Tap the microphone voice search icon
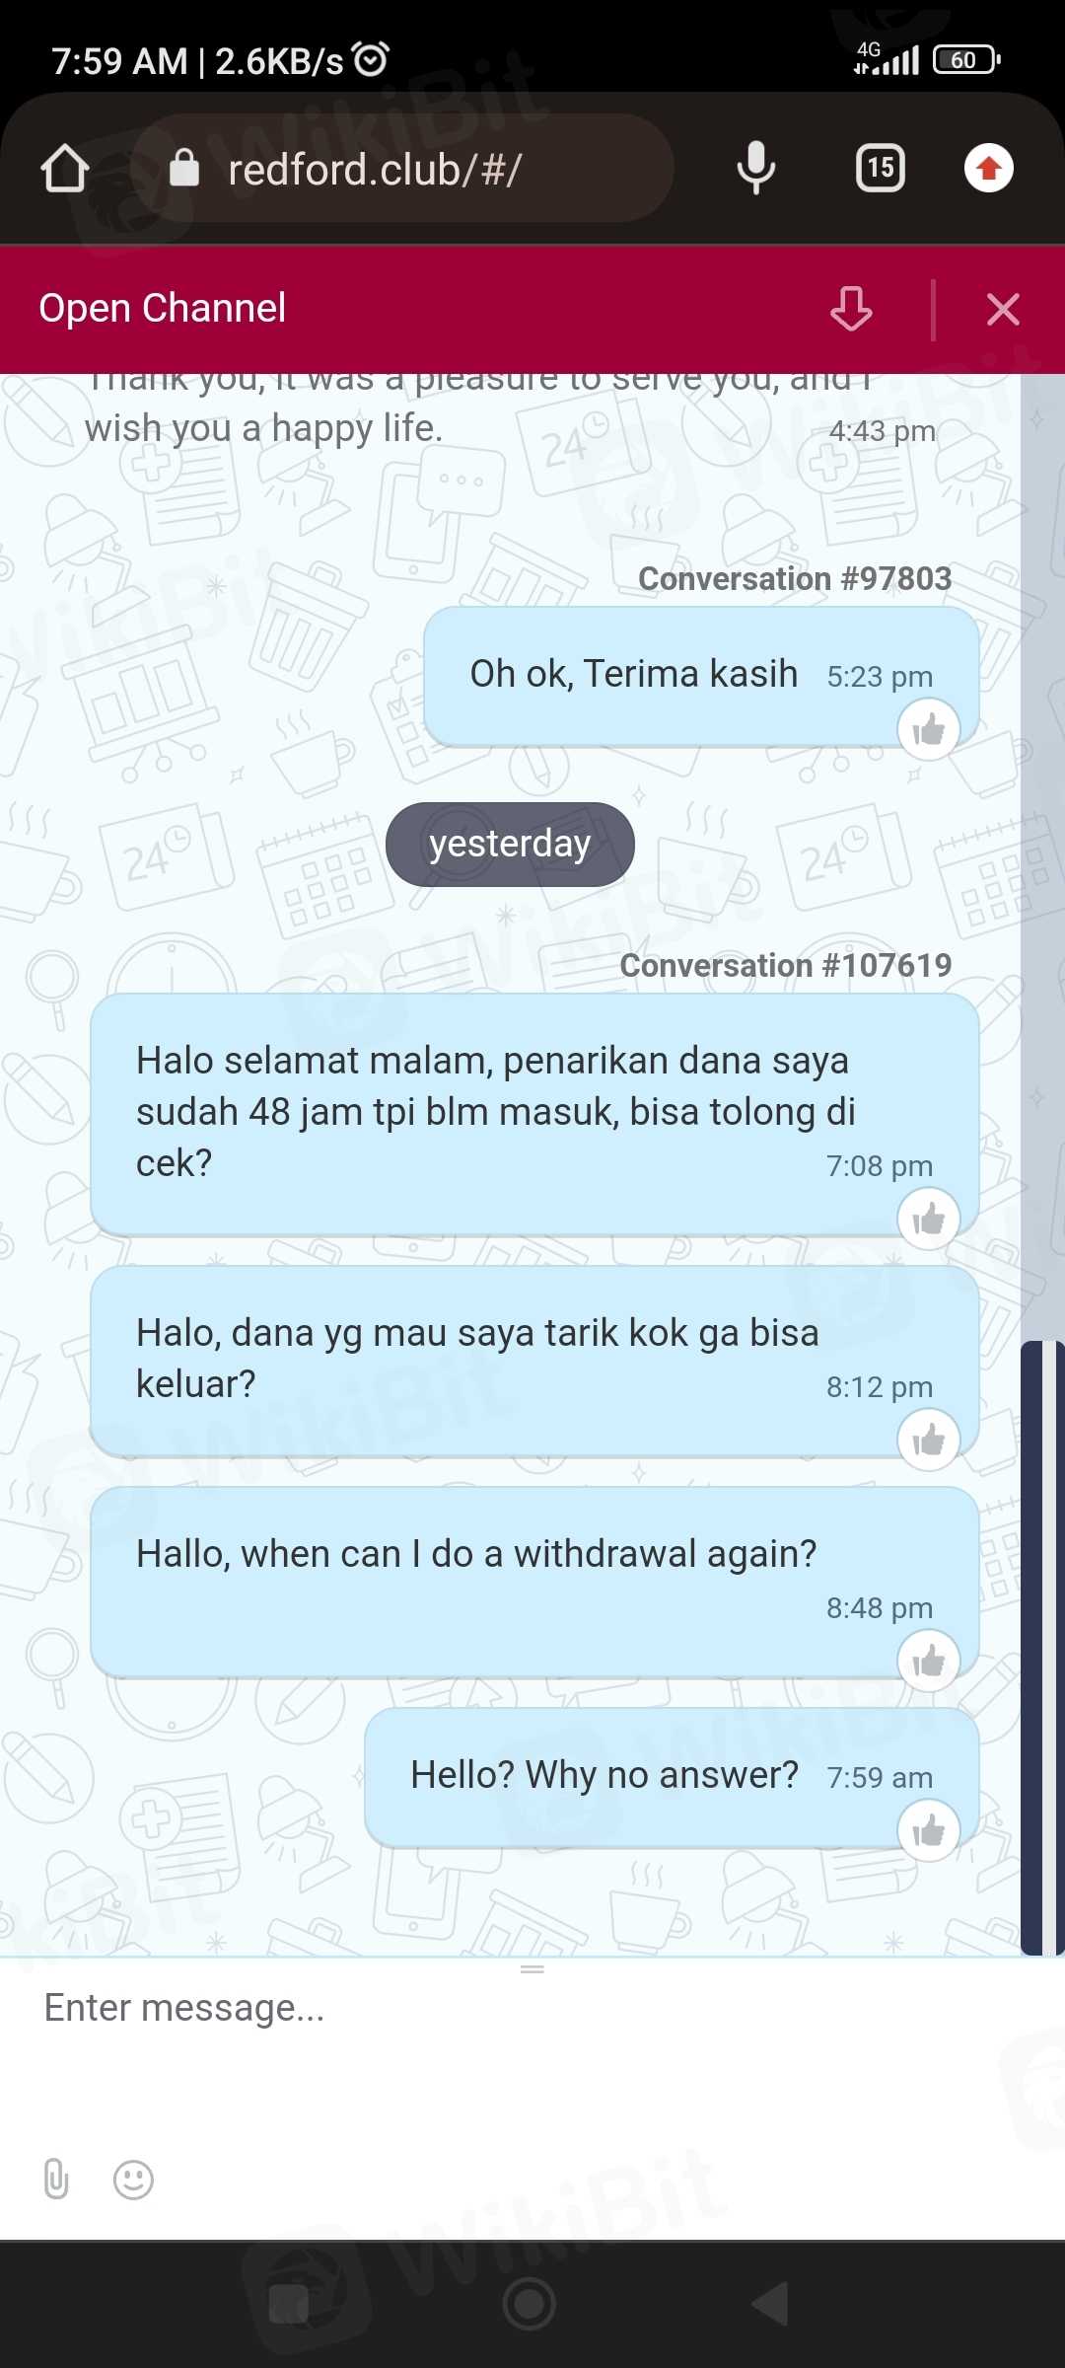Screen dimensions: 1065x2368 pos(756,168)
